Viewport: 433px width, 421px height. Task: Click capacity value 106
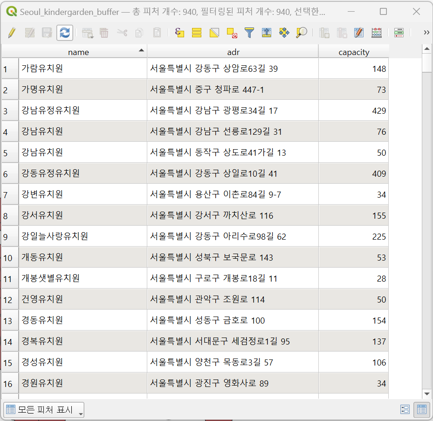pyautogui.click(x=354, y=362)
